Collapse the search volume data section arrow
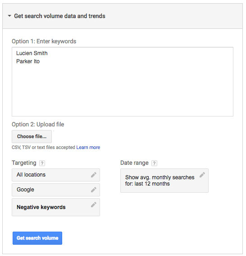Viewport: 246px width, 256px height. coord(9,16)
